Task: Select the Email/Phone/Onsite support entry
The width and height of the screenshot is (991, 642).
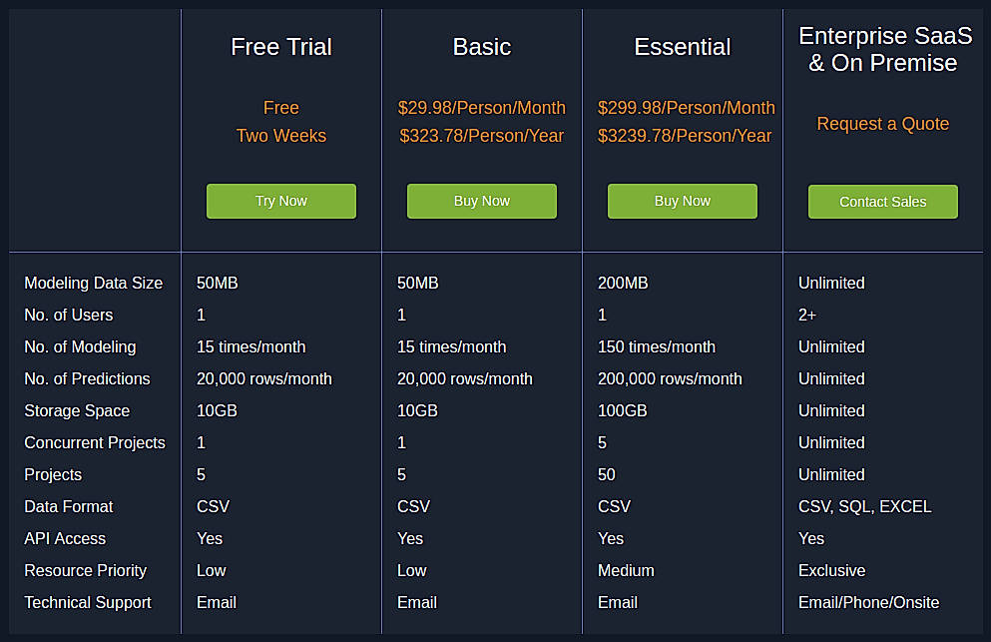Action: coord(868,603)
